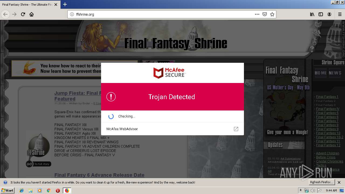Viewport: 345px width, 194px height.
Task: Launch Google Chrome from the taskbar
Action: 49,190
